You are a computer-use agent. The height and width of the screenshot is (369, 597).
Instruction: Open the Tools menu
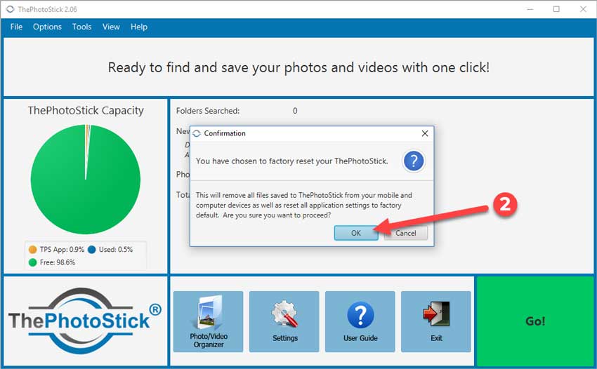pyautogui.click(x=82, y=27)
